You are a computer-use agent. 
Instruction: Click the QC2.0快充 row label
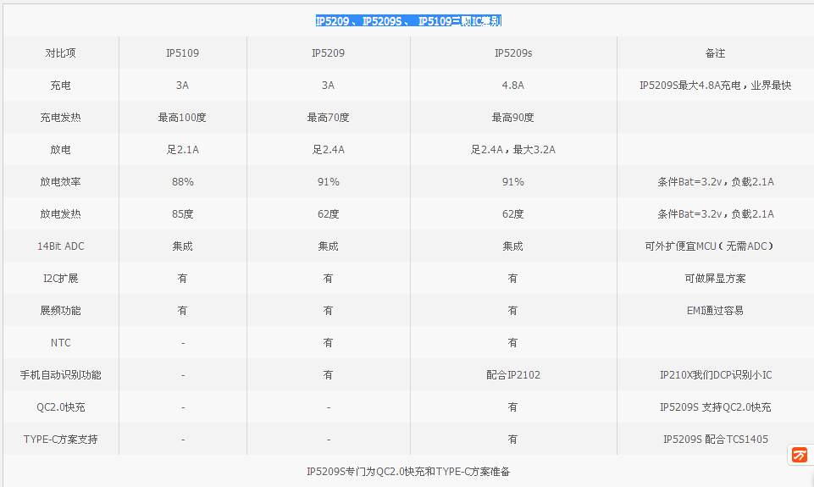[60, 407]
